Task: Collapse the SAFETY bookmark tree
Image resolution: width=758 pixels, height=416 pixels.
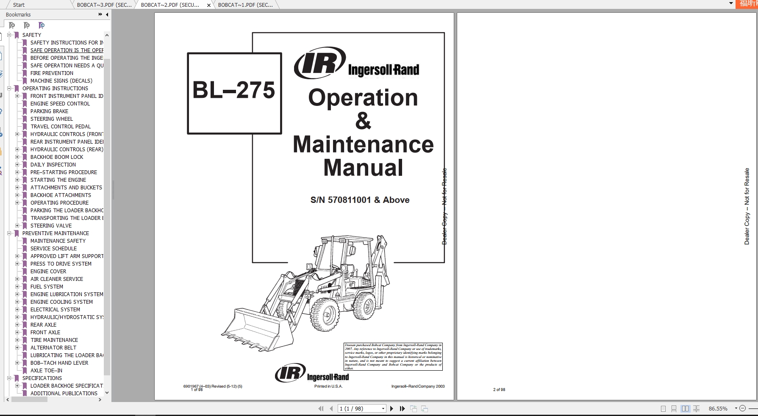Action: point(9,35)
